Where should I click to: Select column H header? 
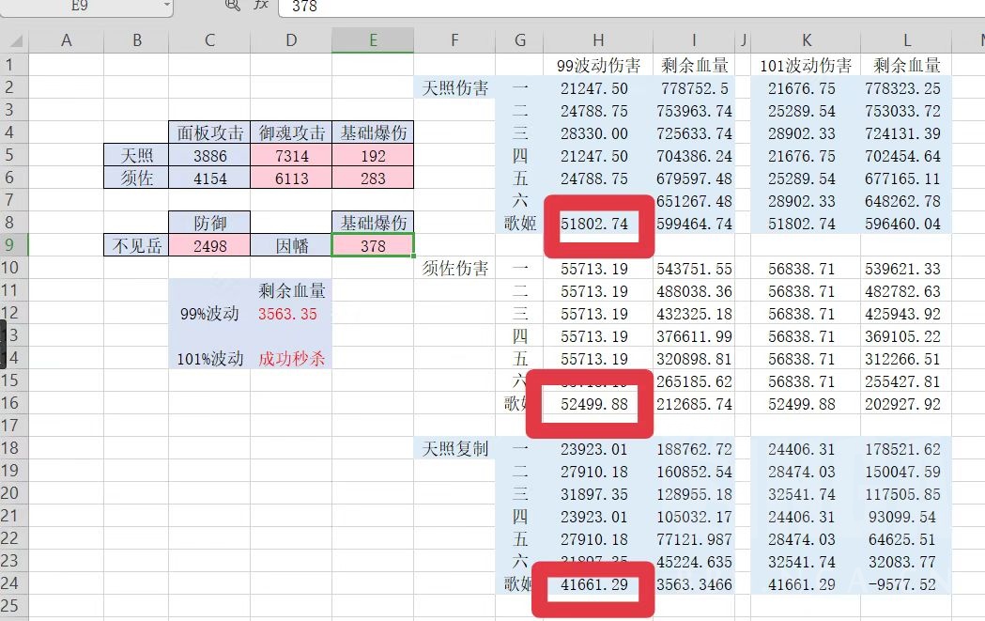pyautogui.click(x=598, y=40)
